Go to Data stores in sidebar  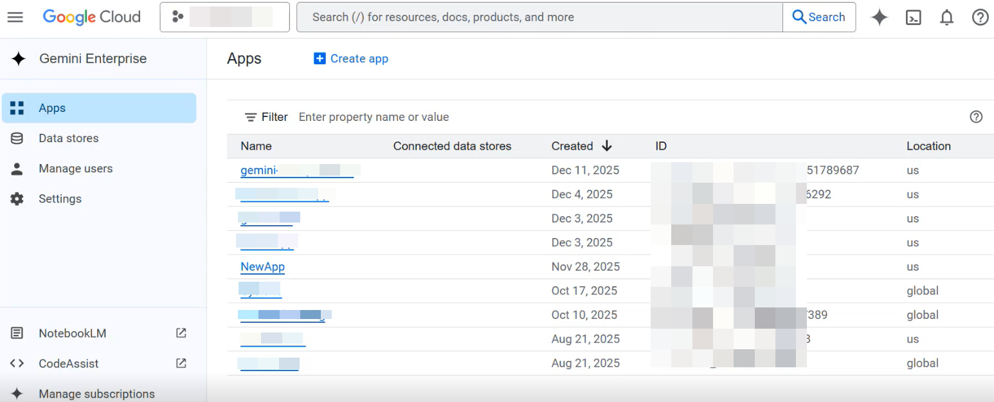pyautogui.click(x=68, y=138)
